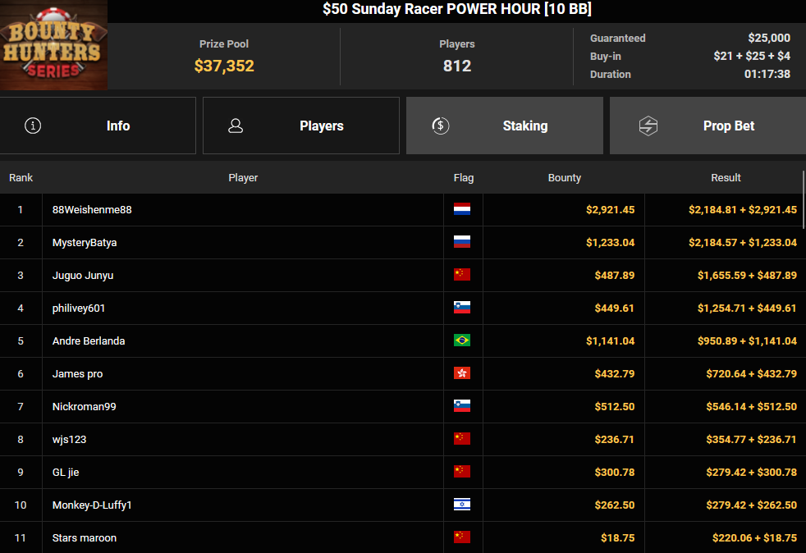Click the Result column header
Screen dimensions: 806x553
click(726, 177)
